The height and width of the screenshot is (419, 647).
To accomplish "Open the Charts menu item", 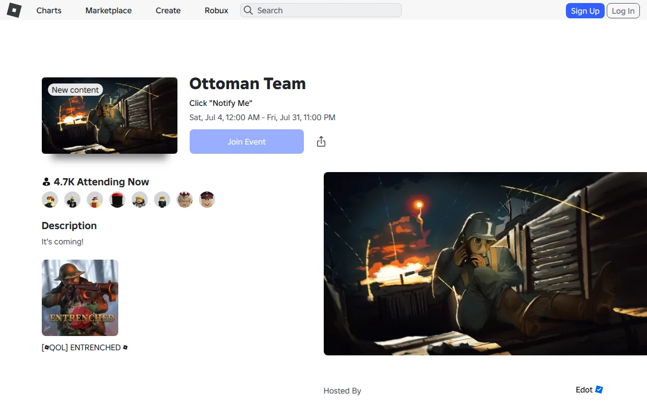I will (49, 10).
